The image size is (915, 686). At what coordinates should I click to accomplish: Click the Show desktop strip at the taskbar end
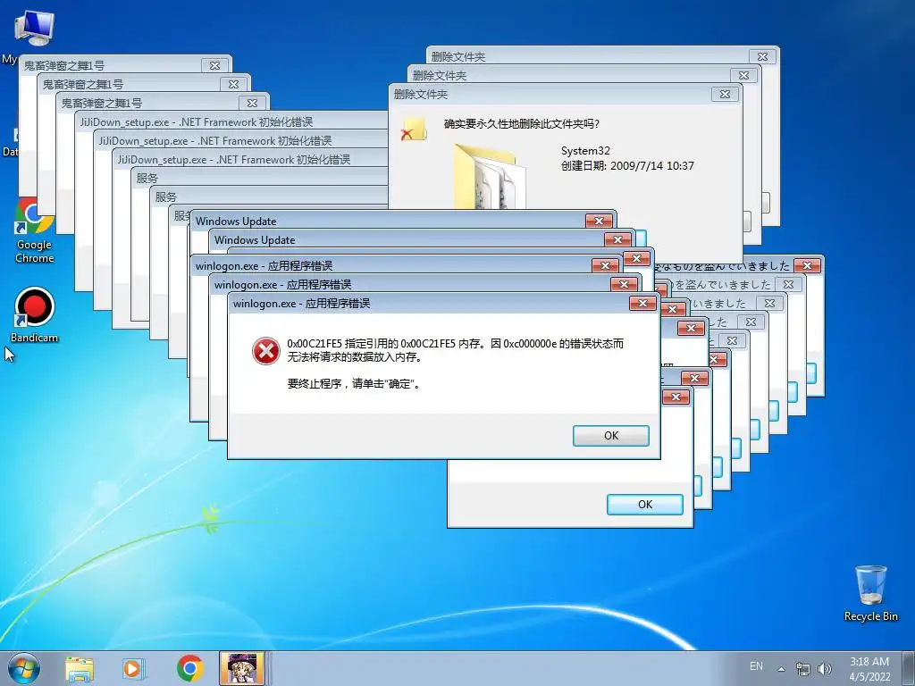click(x=911, y=668)
